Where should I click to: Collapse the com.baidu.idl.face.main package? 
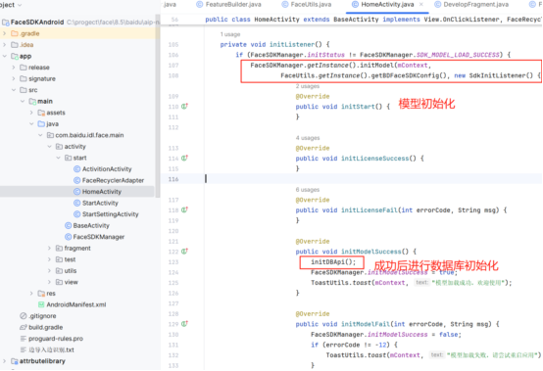coord(40,135)
